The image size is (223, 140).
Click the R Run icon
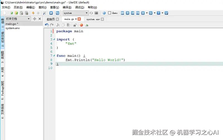tap(128, 13)
